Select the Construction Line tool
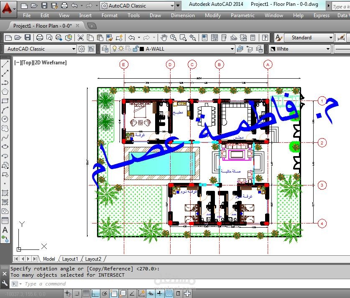This screenshot has height=298, width=350. point(5,73)
